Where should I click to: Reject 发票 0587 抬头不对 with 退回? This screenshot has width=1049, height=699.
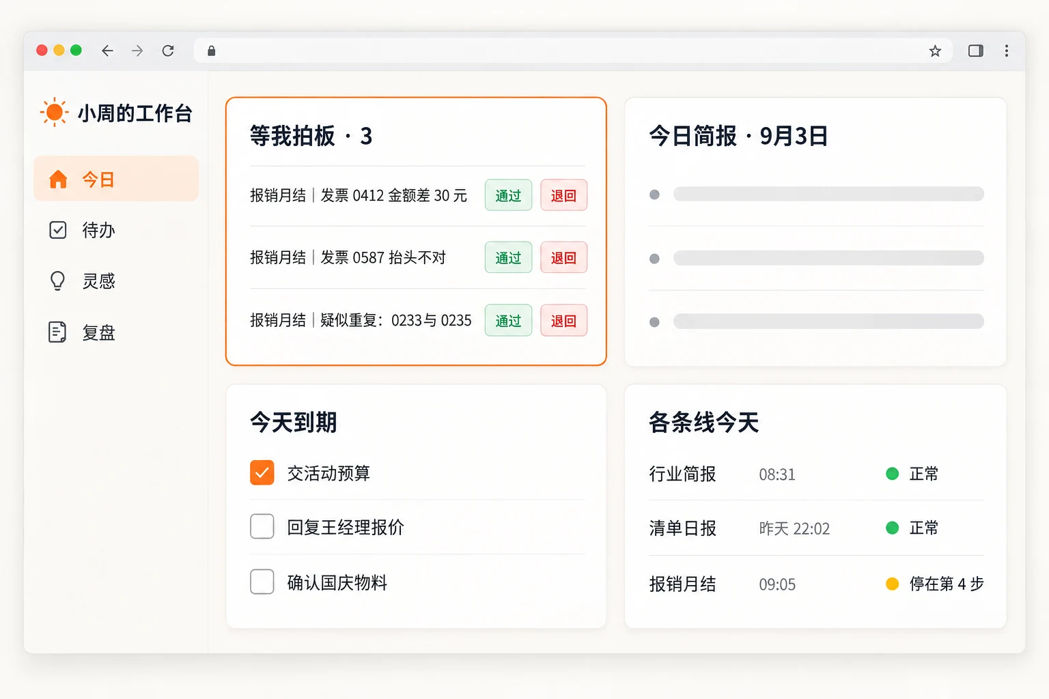tap(563, 257)
